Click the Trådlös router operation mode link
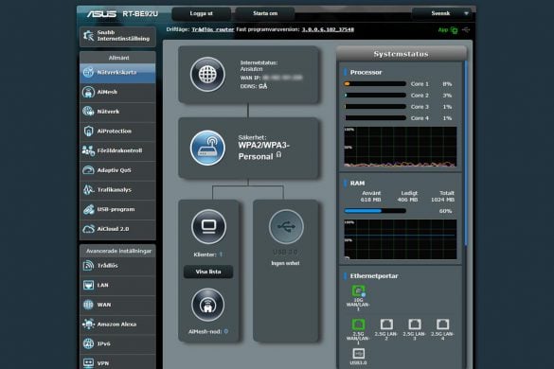This screenshot has width=554, height=369. tap(213, 29)
